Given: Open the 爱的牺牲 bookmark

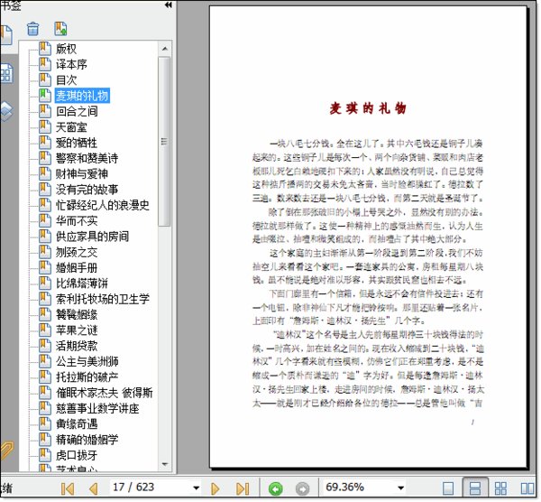Looking at the screenshot, I should [77, 143].
